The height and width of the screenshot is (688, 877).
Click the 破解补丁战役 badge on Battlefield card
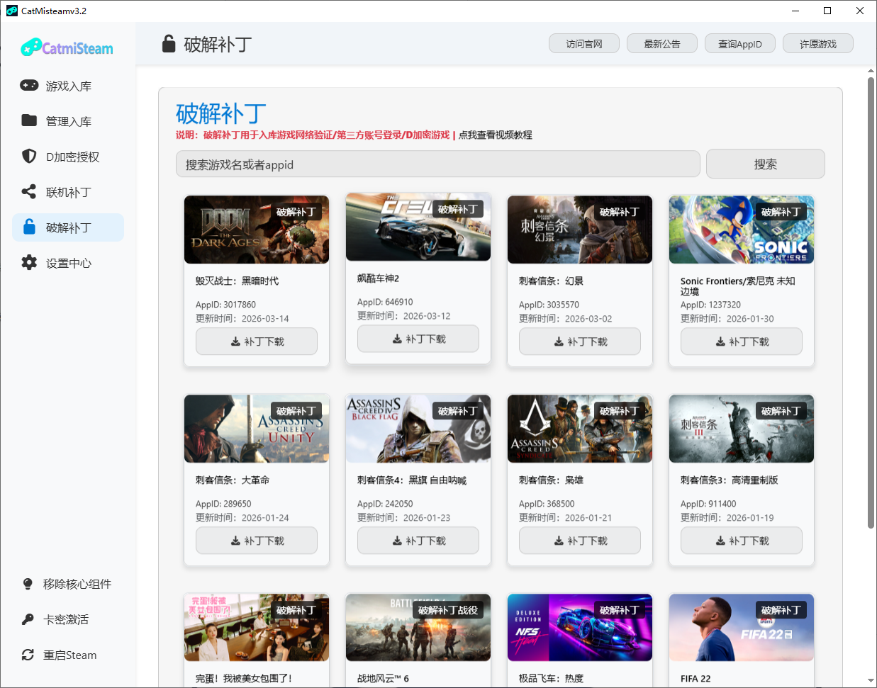click(447, 610)
